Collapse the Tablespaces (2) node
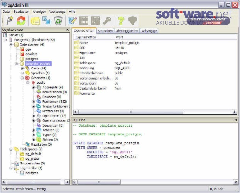The height and width of the screenshot is (193, 240). pyautogui.click(x=11, y=149)
